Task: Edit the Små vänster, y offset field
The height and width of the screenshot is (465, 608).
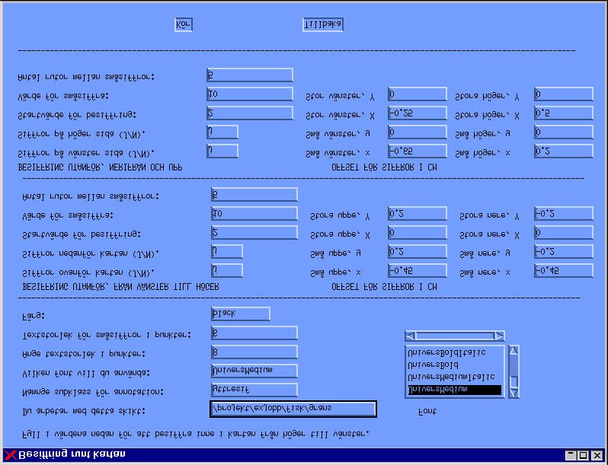Action: [x=418, y=132]
